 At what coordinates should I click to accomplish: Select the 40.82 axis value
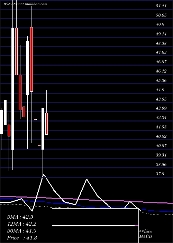tap(161, 136)
